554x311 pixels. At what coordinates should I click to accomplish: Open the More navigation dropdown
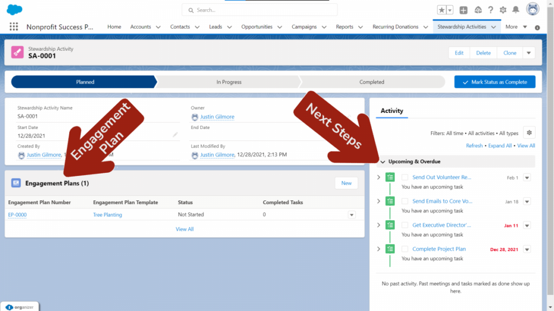[x=515, y=26]
